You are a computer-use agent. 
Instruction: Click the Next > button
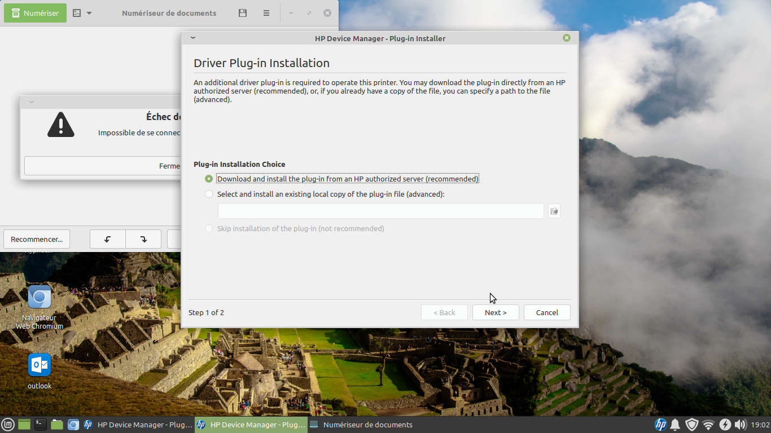coord(496,312)
